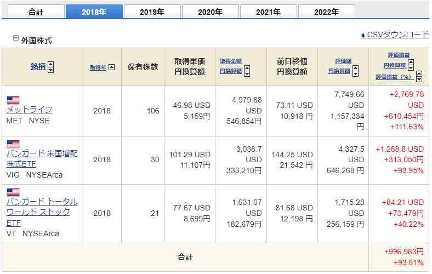Sort by 評価損益（%） link
This screenshot has width=432, height=274.
(x=395, y=77)
